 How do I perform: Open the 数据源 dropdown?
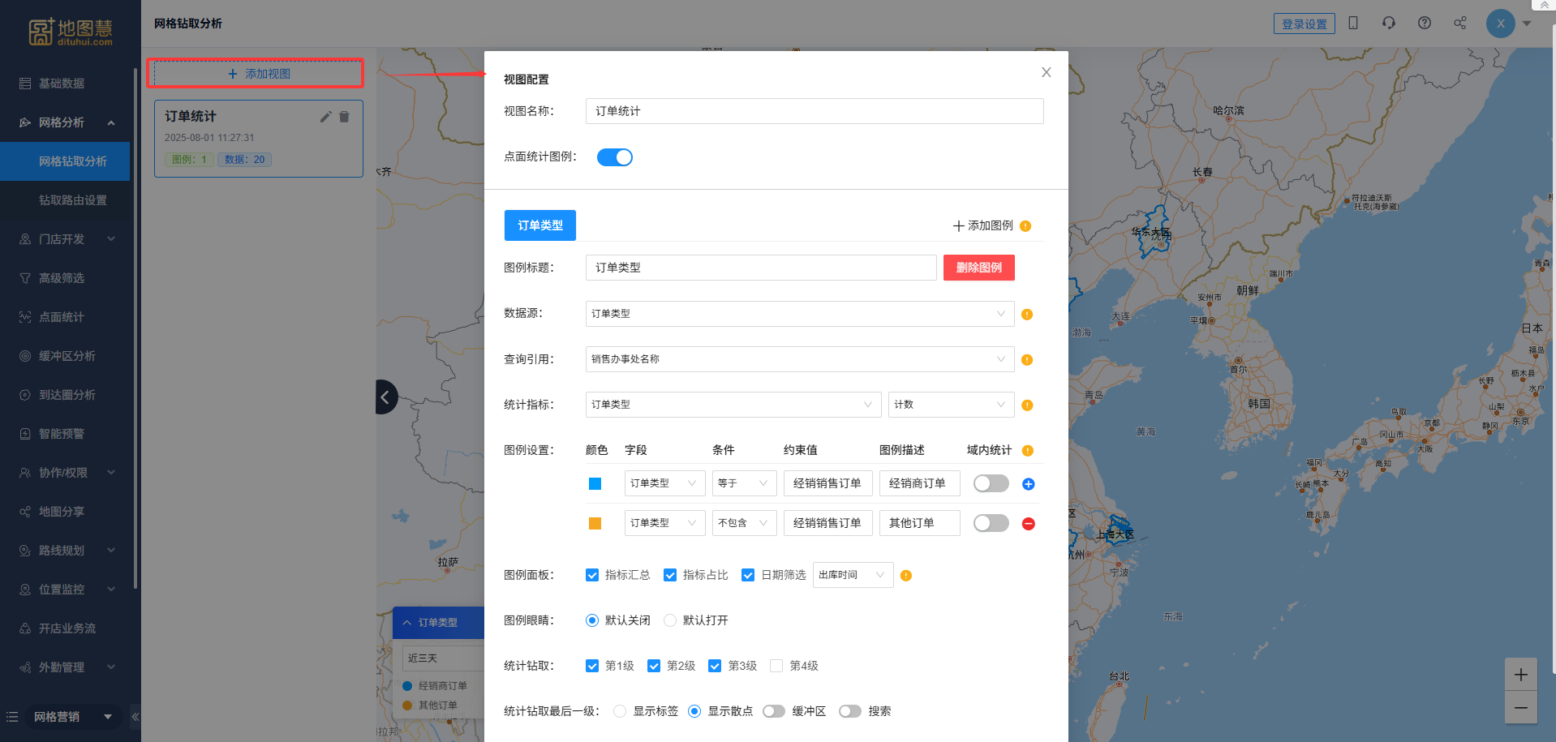tap(799, 314)
